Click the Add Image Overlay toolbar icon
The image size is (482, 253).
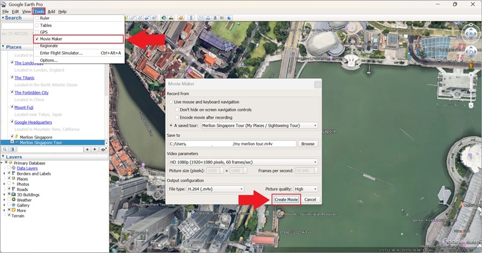[x=147, y=18]
